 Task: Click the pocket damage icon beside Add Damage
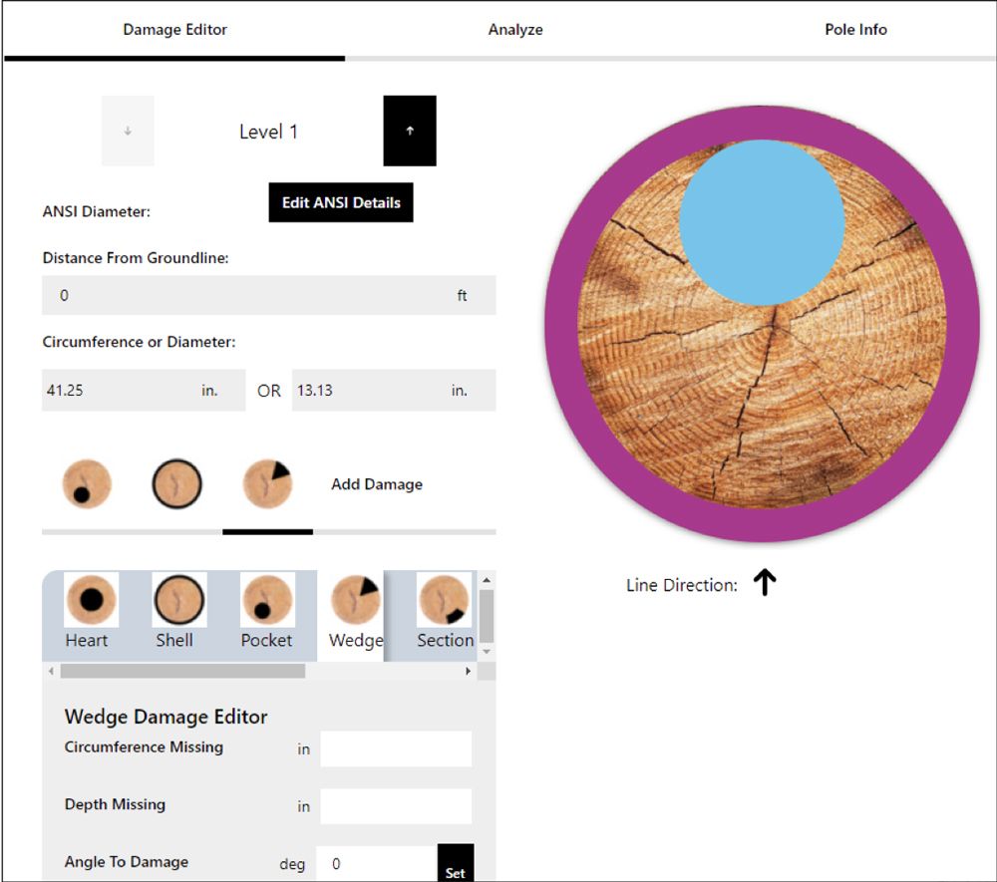point(87,484)
